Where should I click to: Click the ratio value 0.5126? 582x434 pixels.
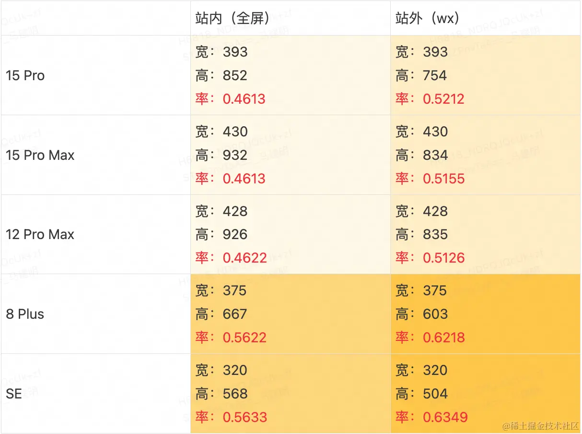[444, 258]
